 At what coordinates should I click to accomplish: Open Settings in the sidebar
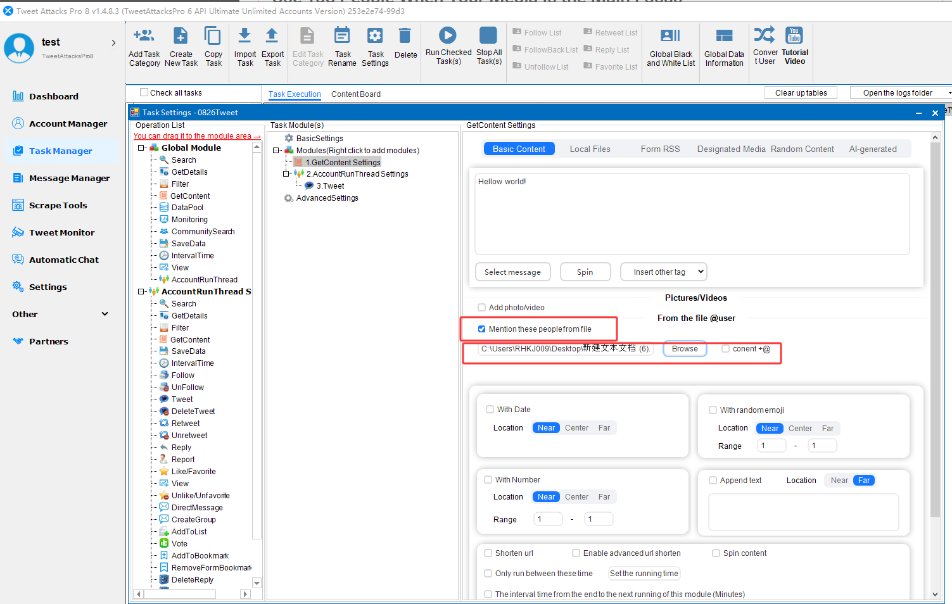[x=41, y=287]
